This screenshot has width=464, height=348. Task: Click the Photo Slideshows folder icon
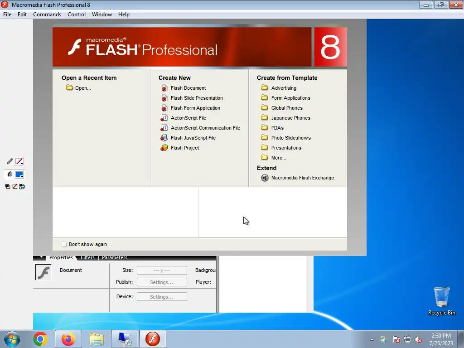(x=265, y=138)
